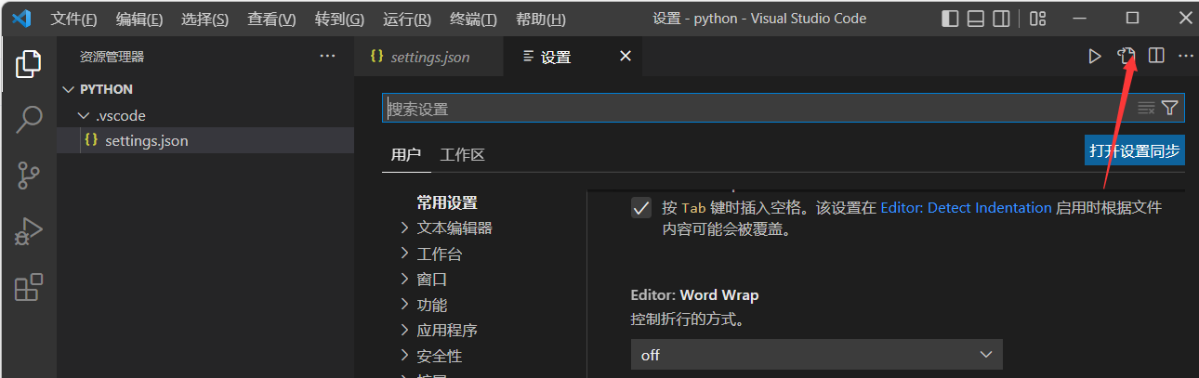Open the 选择(S) menu
Viewport: 1199px width, 378px height.
pos(205,20)
